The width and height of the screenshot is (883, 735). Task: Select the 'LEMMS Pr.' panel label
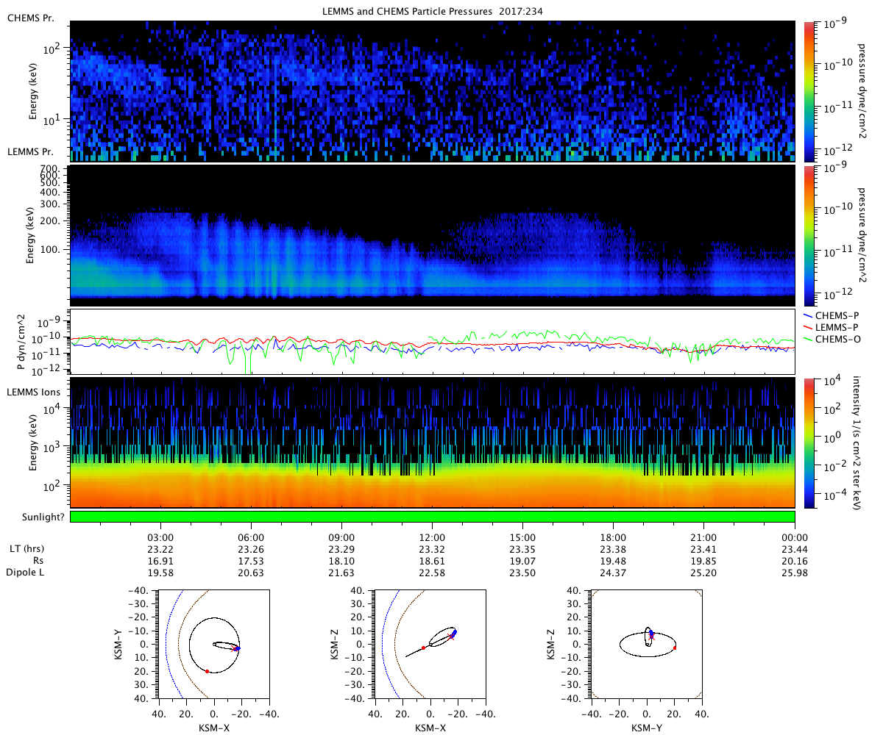tap(30, 151)
